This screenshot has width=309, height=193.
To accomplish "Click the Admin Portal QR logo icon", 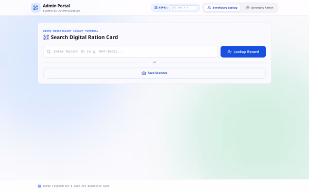I will click(36, 8).
